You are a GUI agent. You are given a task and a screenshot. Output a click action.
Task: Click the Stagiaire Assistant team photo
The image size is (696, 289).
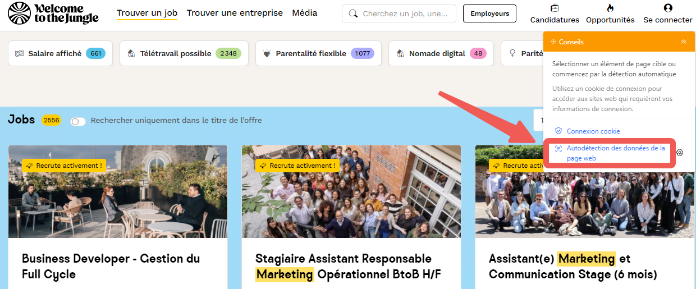(351, 192)
